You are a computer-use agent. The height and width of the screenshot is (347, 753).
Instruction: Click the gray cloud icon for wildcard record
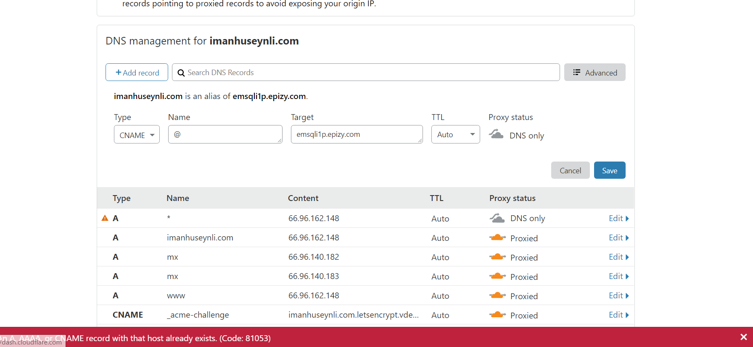point(497,218)
